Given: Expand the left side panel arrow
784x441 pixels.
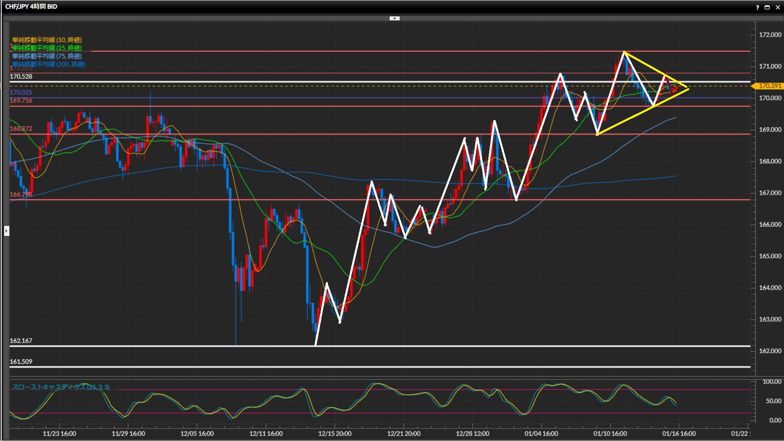Looking at the screenshot, I should tap(7, 231).
